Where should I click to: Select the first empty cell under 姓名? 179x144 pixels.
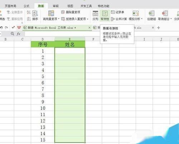(x=70, y=51)
